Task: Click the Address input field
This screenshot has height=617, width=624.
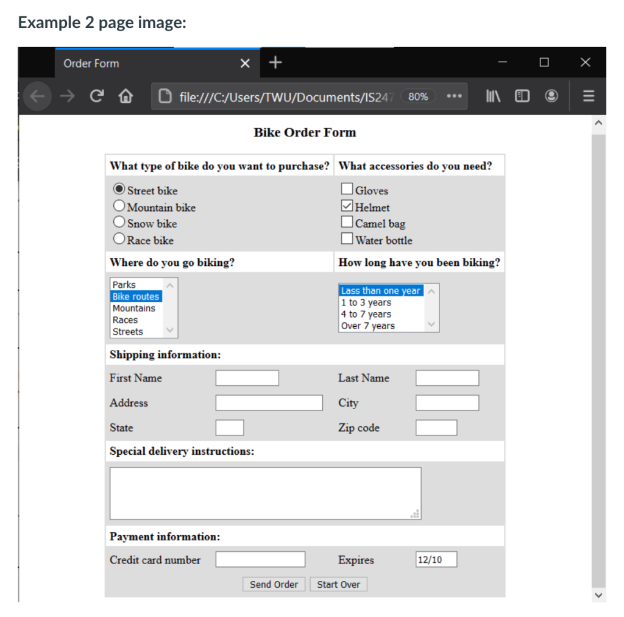Action: point(269,403)
